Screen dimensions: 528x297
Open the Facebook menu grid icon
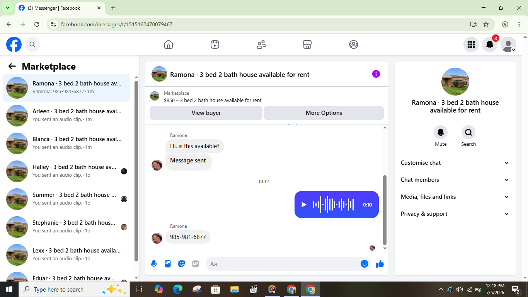coord(471,44)
